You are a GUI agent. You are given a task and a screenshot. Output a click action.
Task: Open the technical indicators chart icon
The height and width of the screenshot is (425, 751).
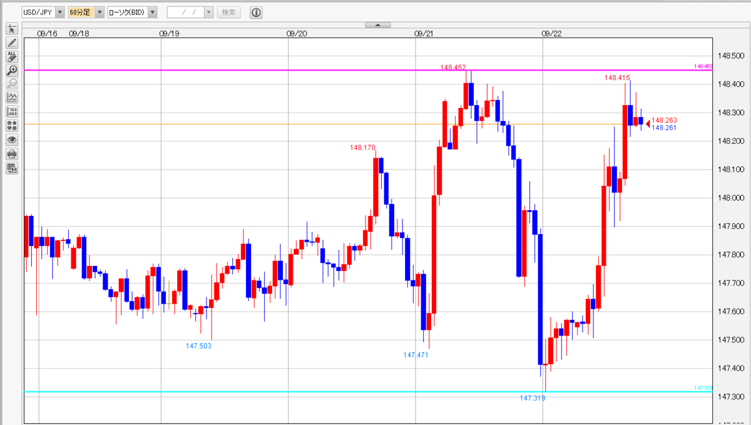pos(12,98)
